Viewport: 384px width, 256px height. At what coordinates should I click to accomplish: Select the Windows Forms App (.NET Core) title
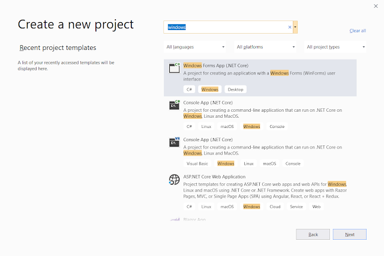click(216, 66)
